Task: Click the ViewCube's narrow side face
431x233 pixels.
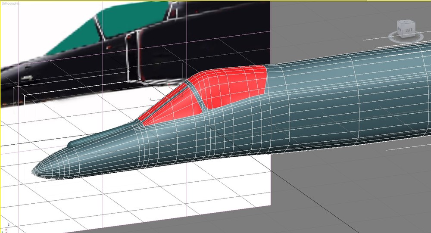Action: click(400, 29)
